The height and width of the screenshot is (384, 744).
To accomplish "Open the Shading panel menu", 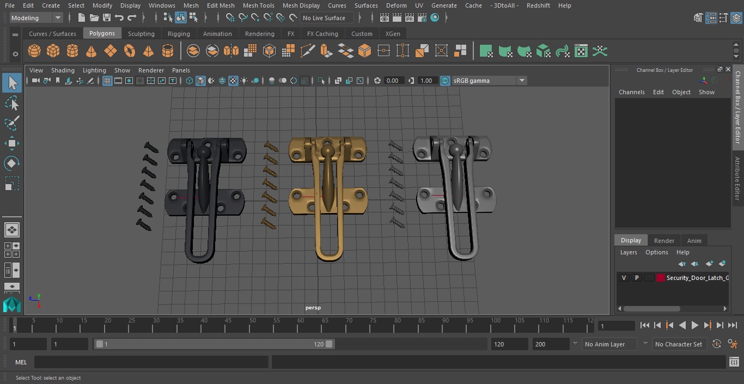I will (63, 70).
